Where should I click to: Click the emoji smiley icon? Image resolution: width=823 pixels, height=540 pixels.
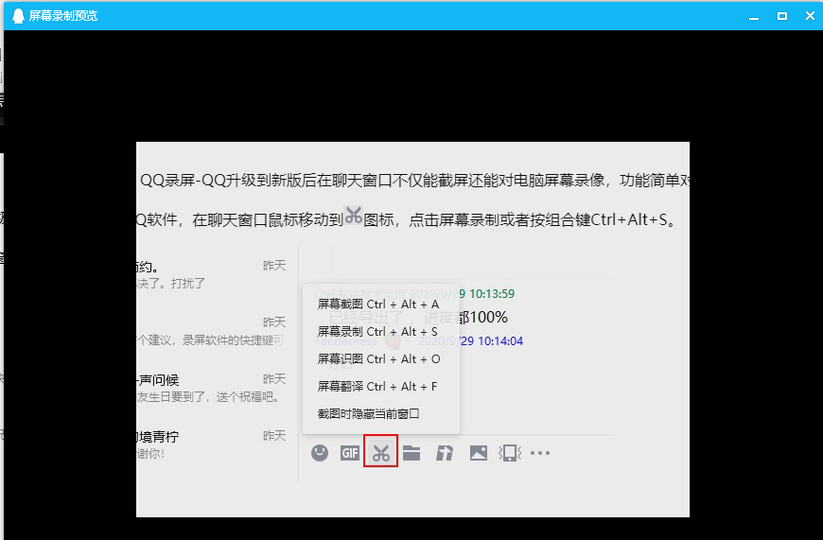(x=319, y=452)
